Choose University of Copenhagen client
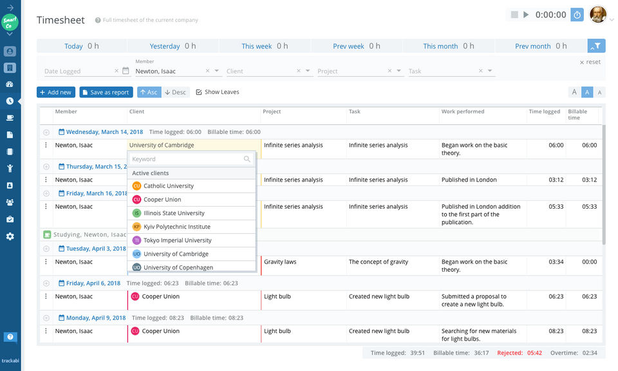 pyautogui.click(x=192, y=267)
